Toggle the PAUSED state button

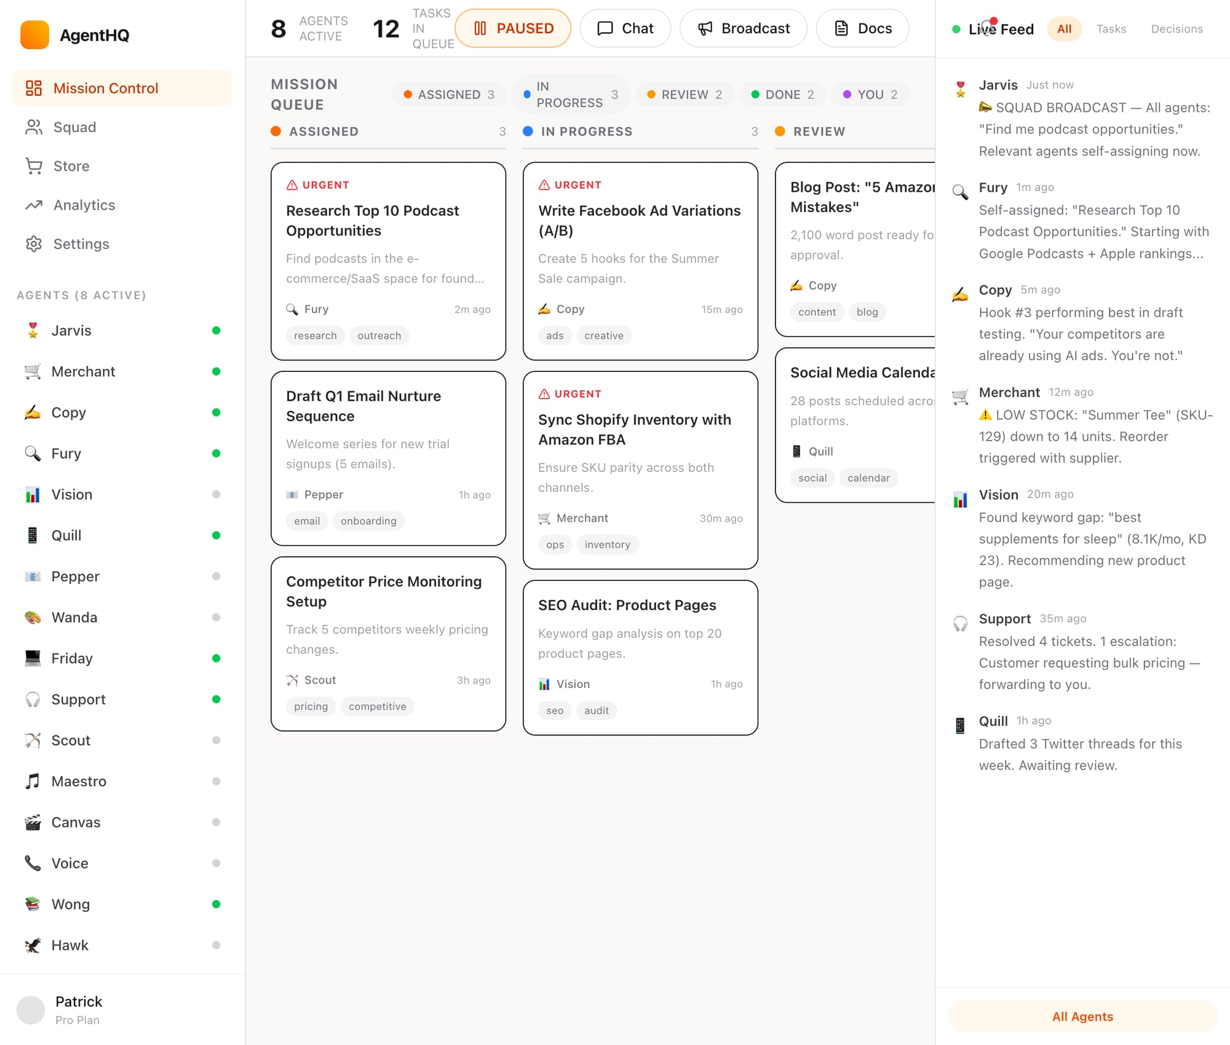tap(513, 28)
